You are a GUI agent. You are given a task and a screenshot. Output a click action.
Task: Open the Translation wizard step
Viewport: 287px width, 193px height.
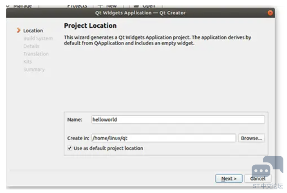point(36,54)
